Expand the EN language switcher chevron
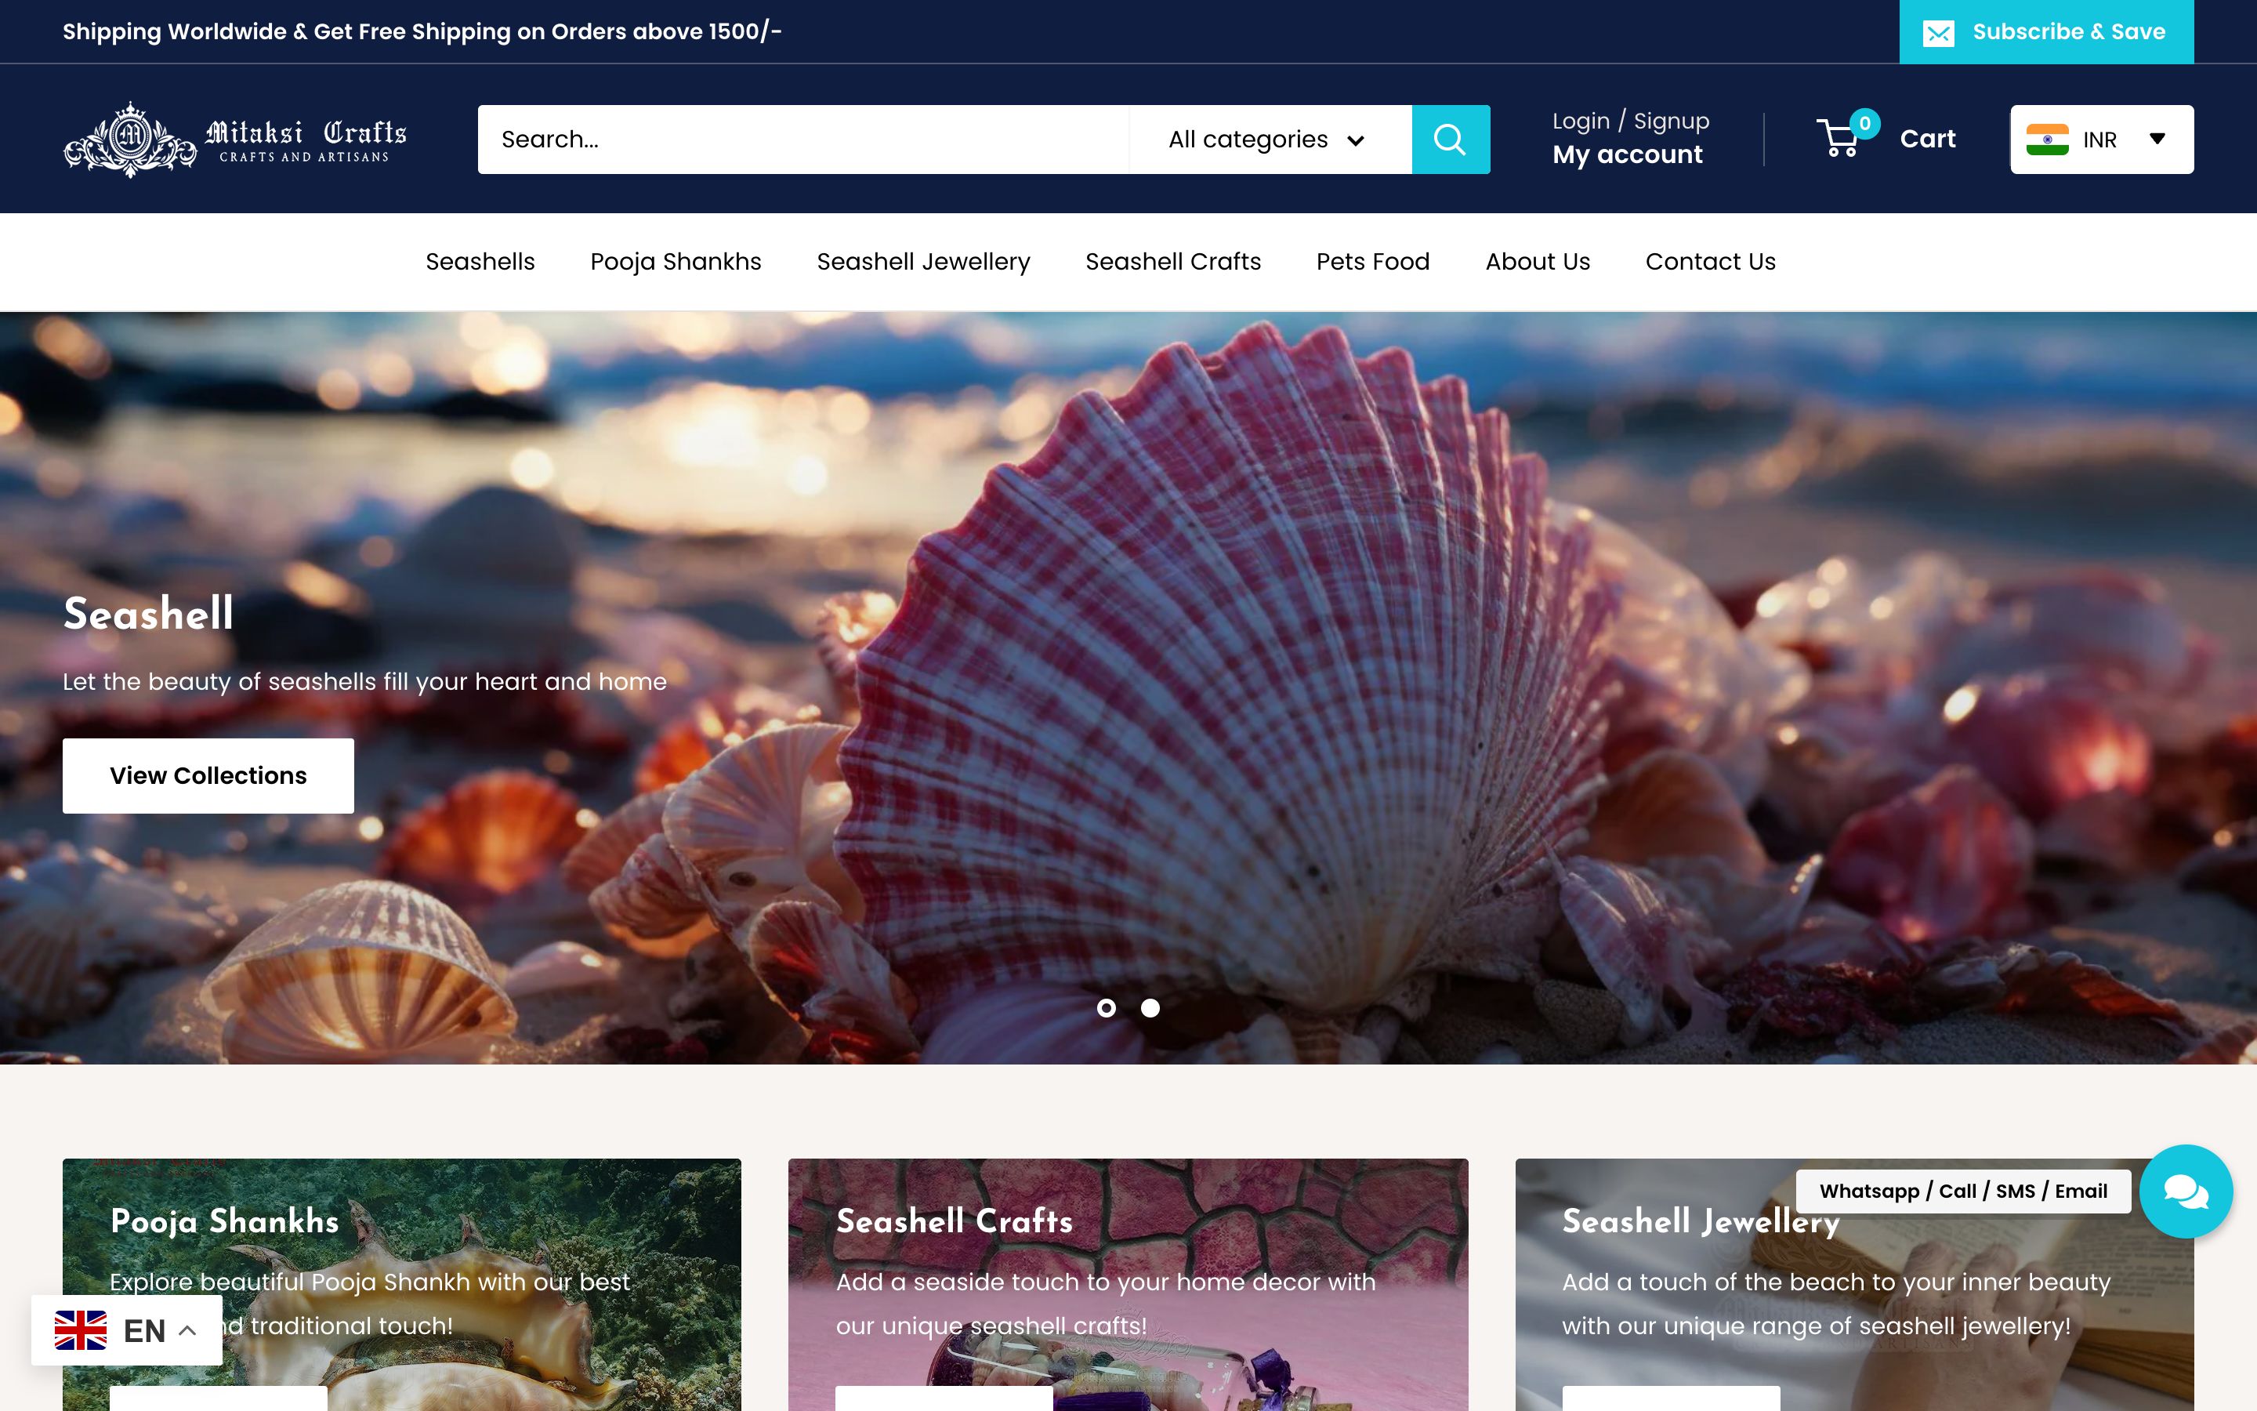Screen dimensions: 2257x1411 (x=187, y=1329)
